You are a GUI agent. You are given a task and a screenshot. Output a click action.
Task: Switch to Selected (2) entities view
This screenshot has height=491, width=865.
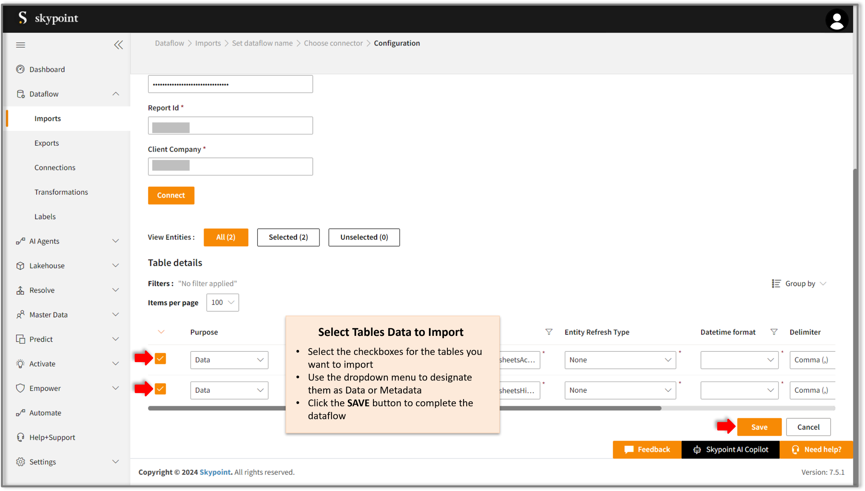coord(288,237)
